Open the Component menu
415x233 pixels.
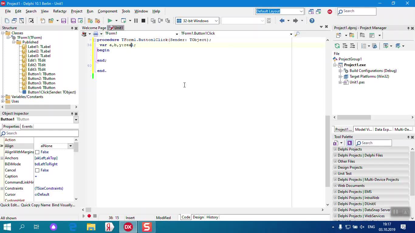[x=108, y=11]
